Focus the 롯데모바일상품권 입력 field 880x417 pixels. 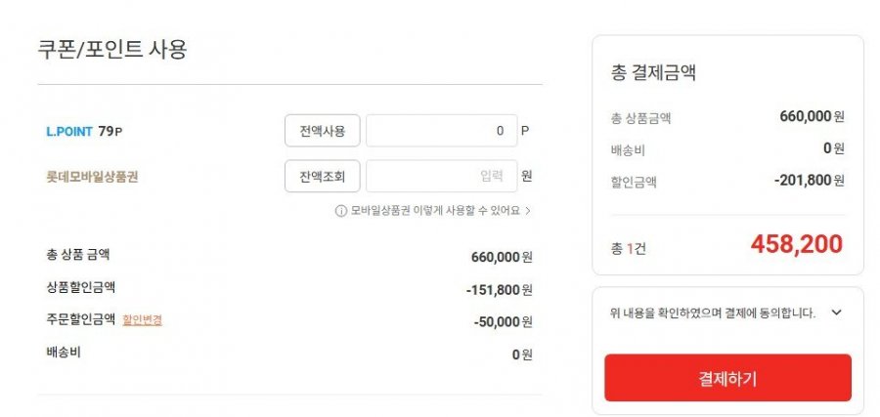[441, 177]
